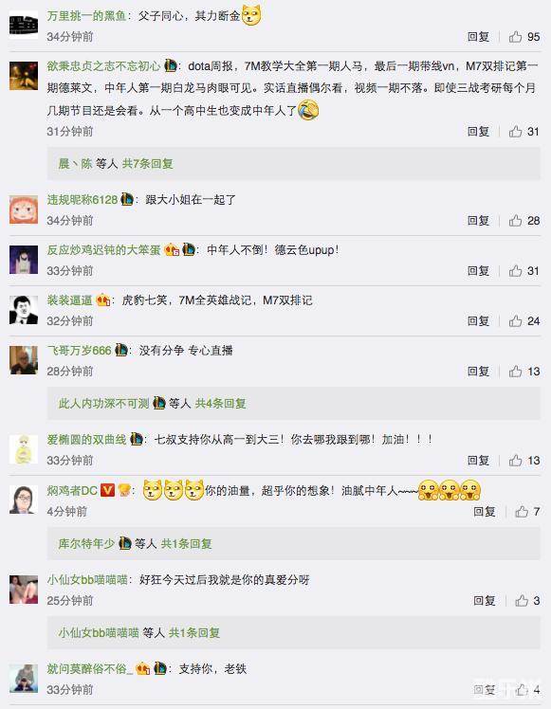Open 焖鸡者DC's avatar thumbnail
The width and height of the screenshot is (551, 709).
(x=24, y=500)
